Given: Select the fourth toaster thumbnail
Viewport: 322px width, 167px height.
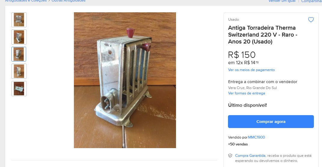Looking at the screenshot, I should (x=19, y=71).
